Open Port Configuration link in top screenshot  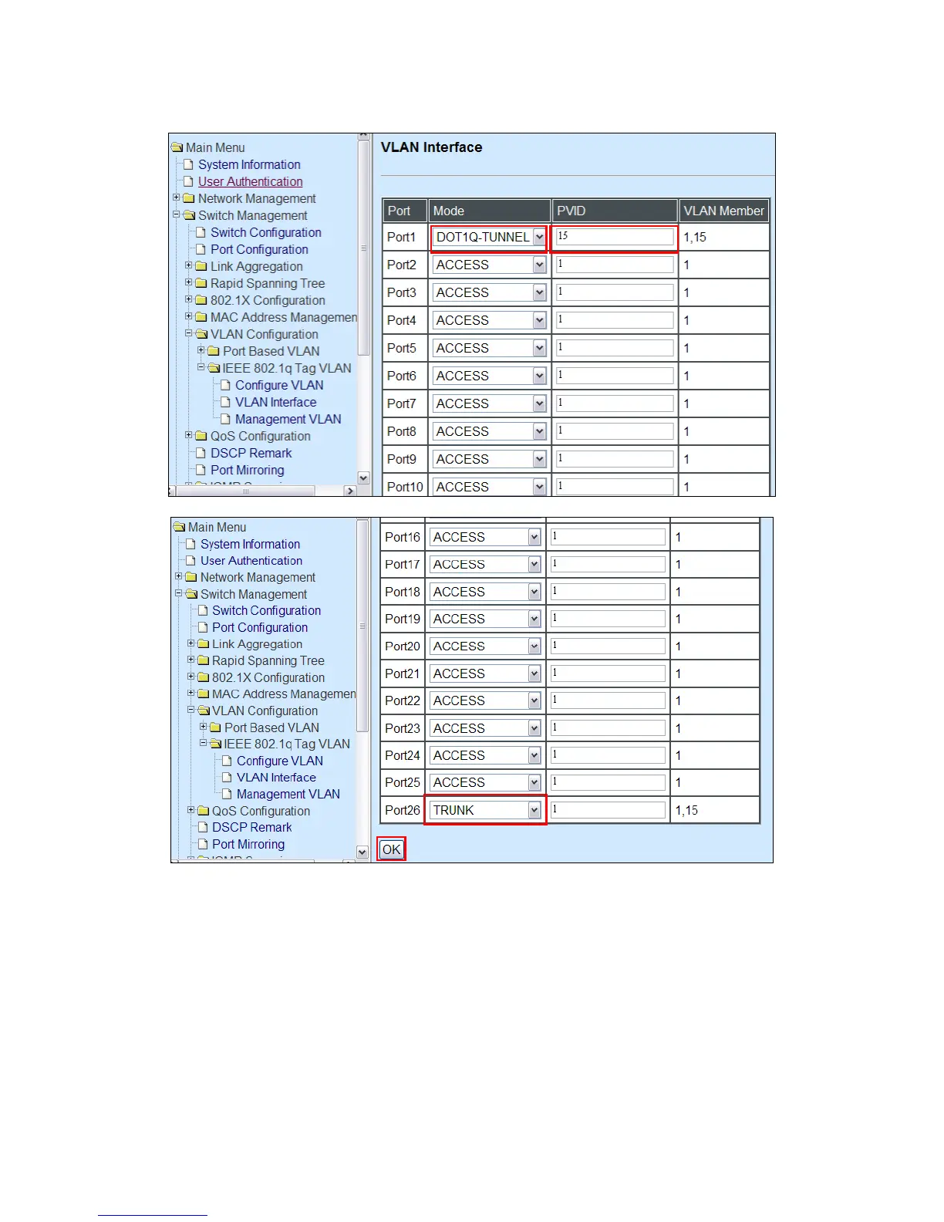click(259, 249)
